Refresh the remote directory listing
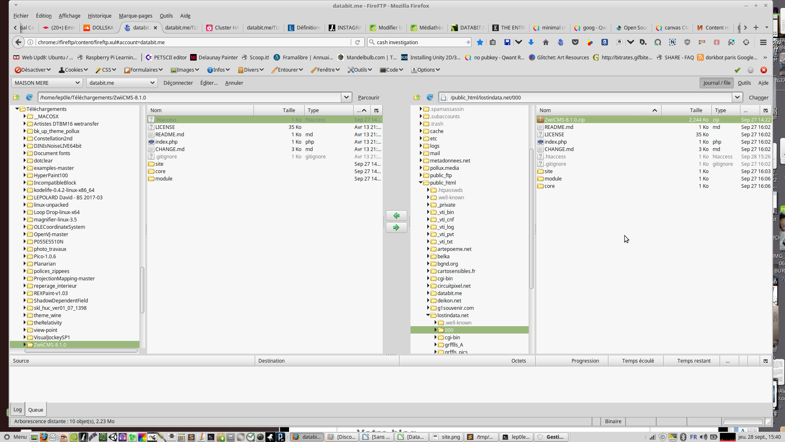 click(430, 97)
